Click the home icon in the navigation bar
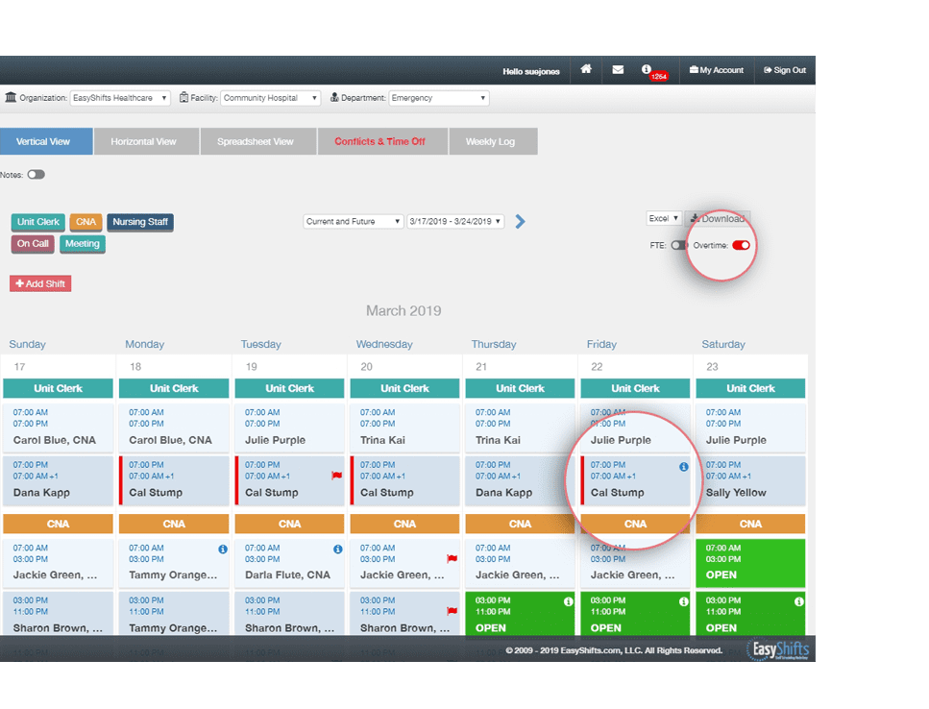929x709 pixels. point(585,69)
